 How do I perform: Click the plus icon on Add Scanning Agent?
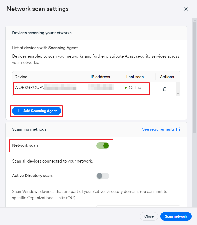[18, 111]
